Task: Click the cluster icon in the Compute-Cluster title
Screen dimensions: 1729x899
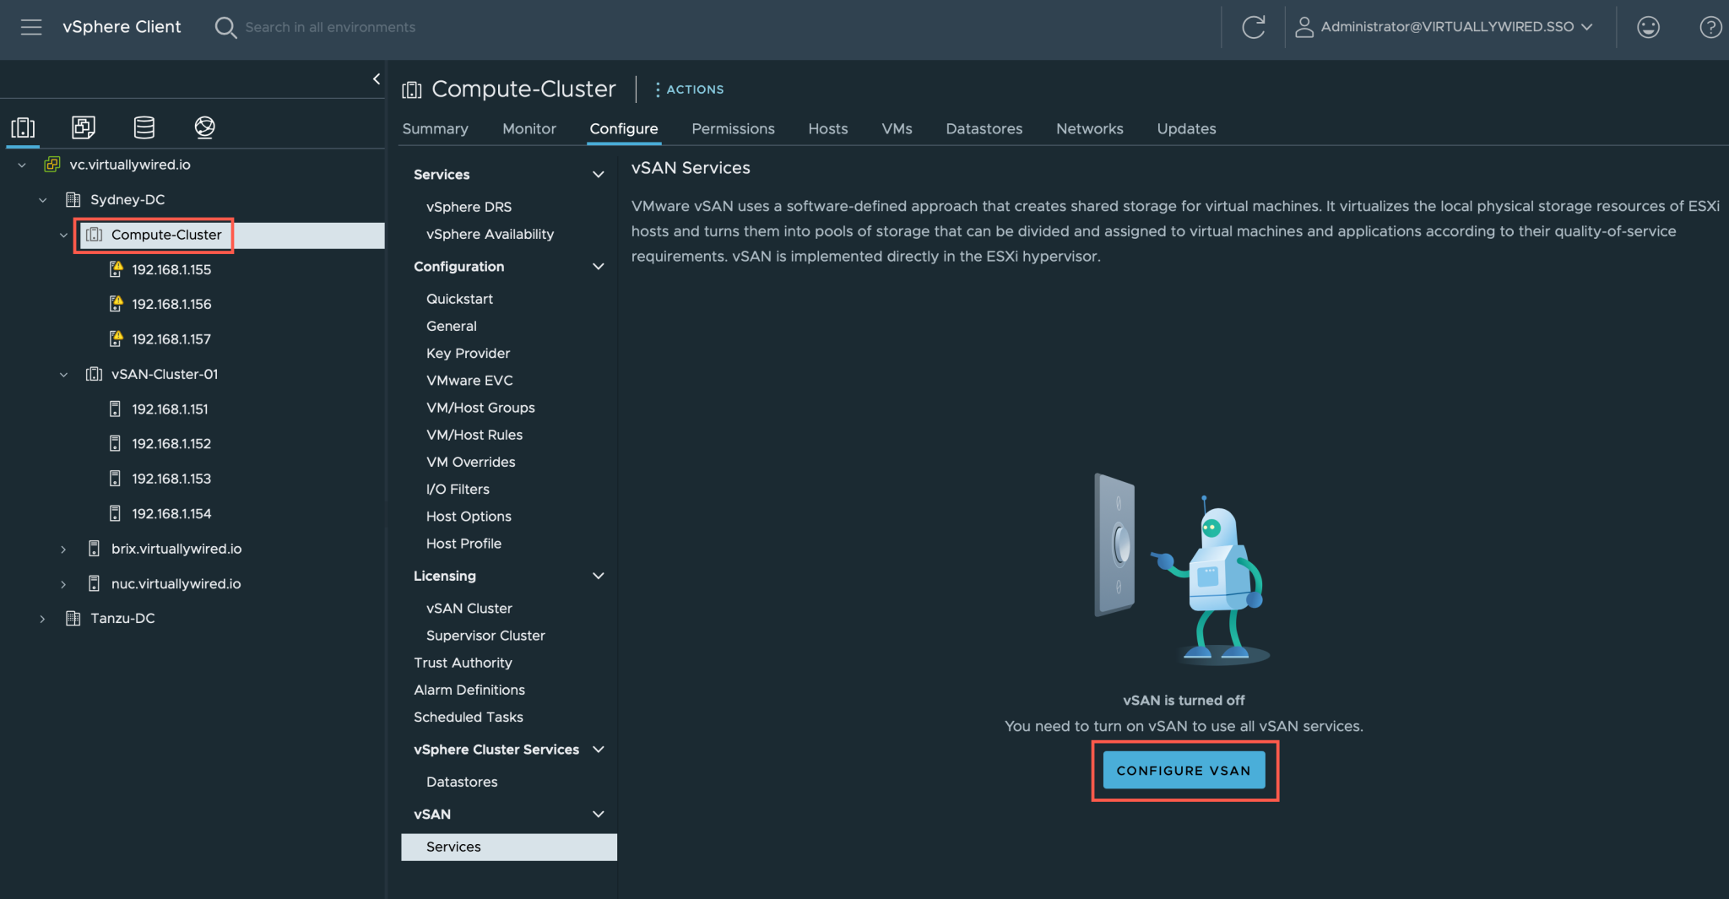Action: pos(412,89)
